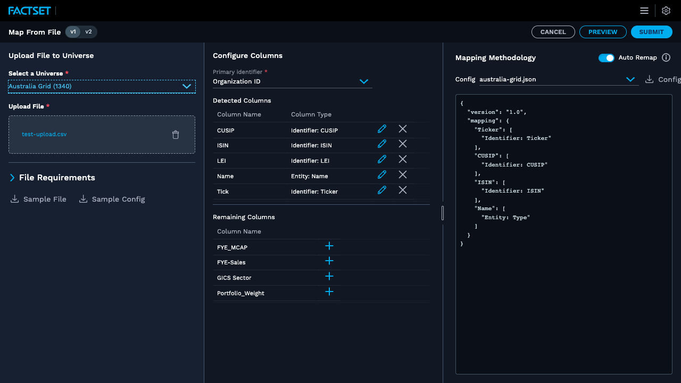Edit the ISIN column mapping
Viewport: 681px width, 383px height.
381,144
